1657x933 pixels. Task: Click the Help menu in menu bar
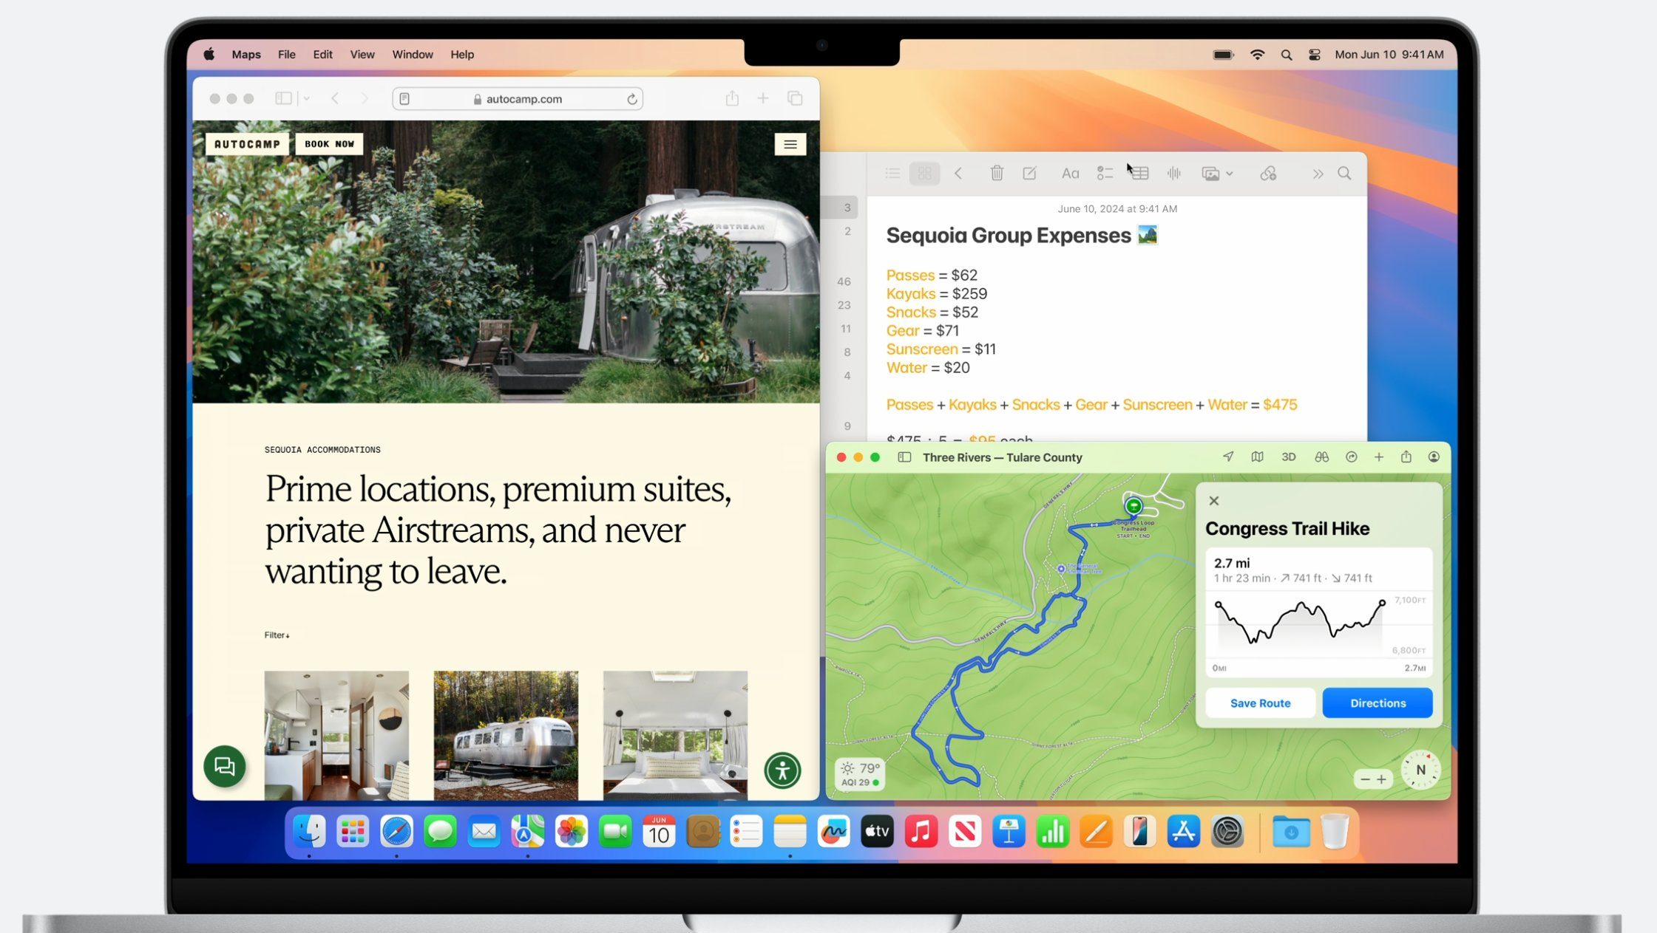[x=461, y=53]
